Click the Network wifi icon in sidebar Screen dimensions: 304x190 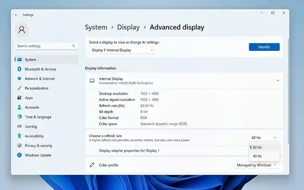tap(19, 79)
